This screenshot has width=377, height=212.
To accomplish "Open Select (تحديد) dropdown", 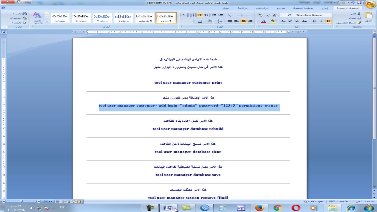I will [x=19, y=22].
